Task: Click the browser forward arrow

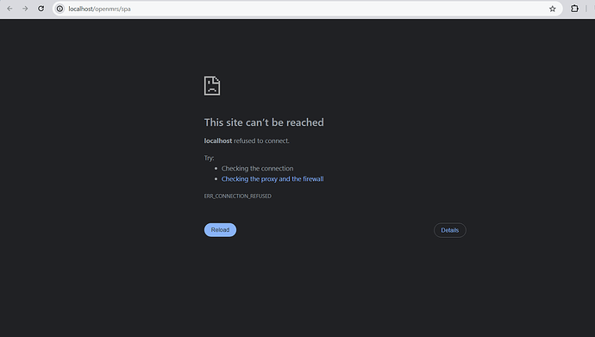Action: tap(25, 9)
